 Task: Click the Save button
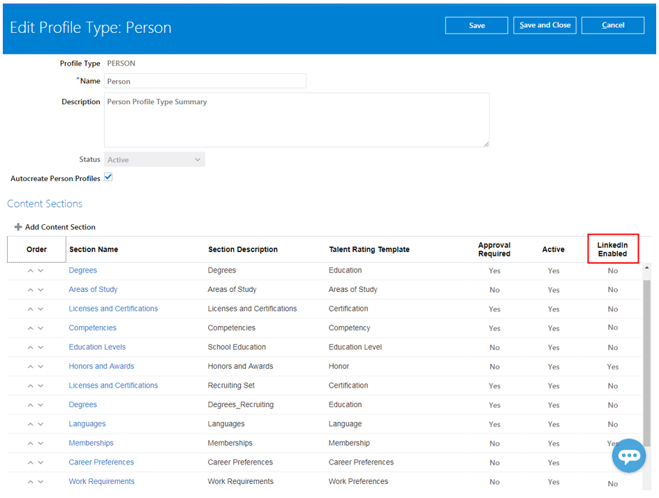476,25
